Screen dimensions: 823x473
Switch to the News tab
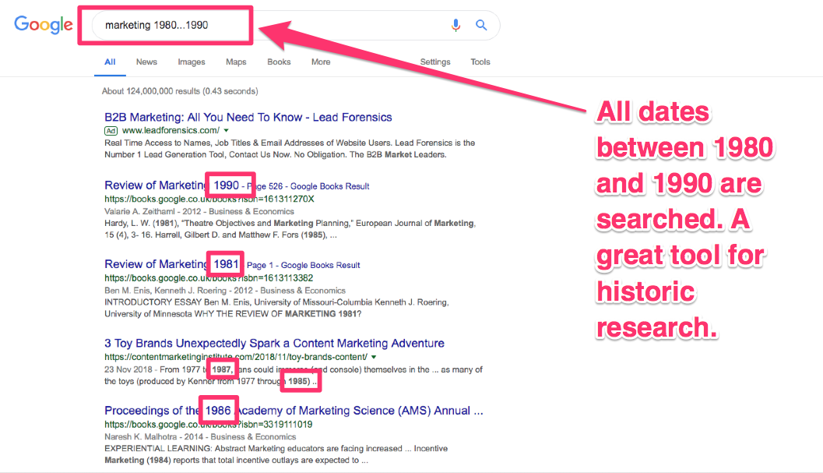[146, 62]
